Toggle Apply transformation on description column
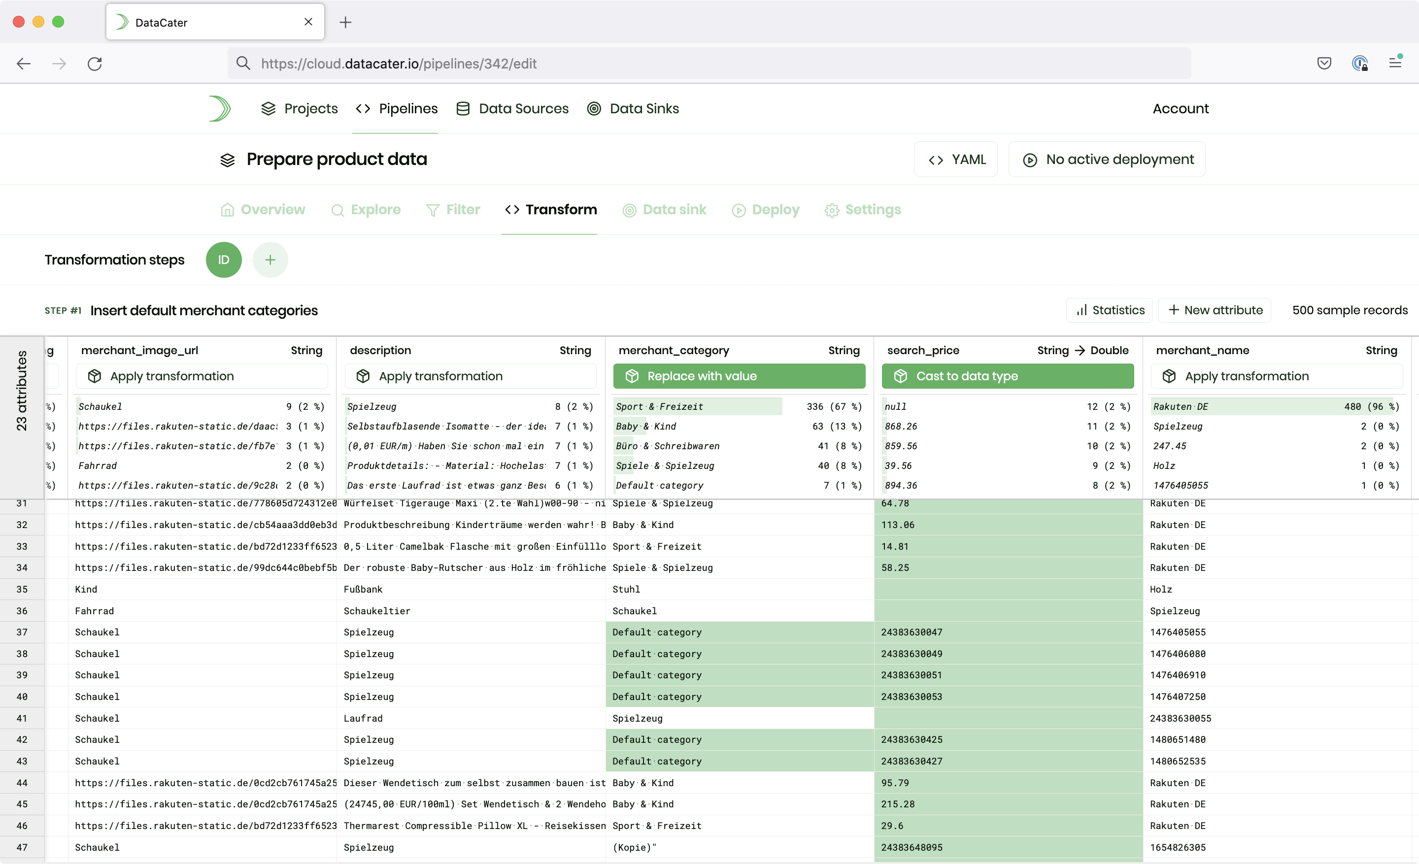This screenshot has width=1419, height=864. (x=440, y=376)
